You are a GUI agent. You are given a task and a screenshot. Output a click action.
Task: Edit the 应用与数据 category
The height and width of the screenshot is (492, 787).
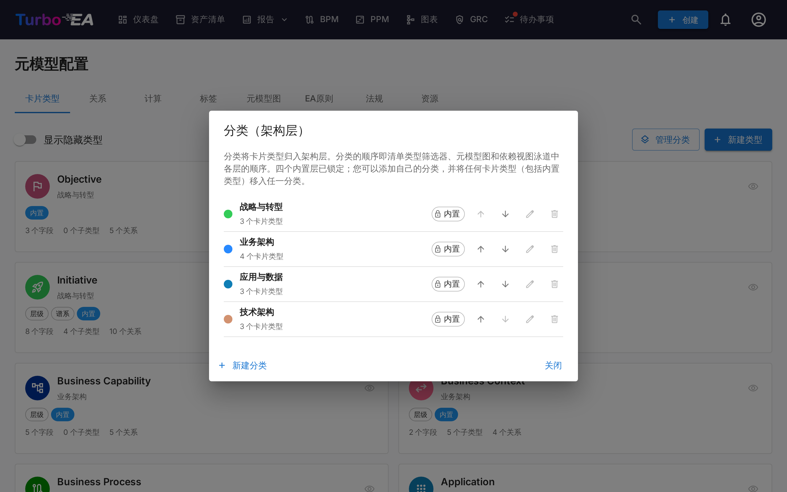pos(530,284)
